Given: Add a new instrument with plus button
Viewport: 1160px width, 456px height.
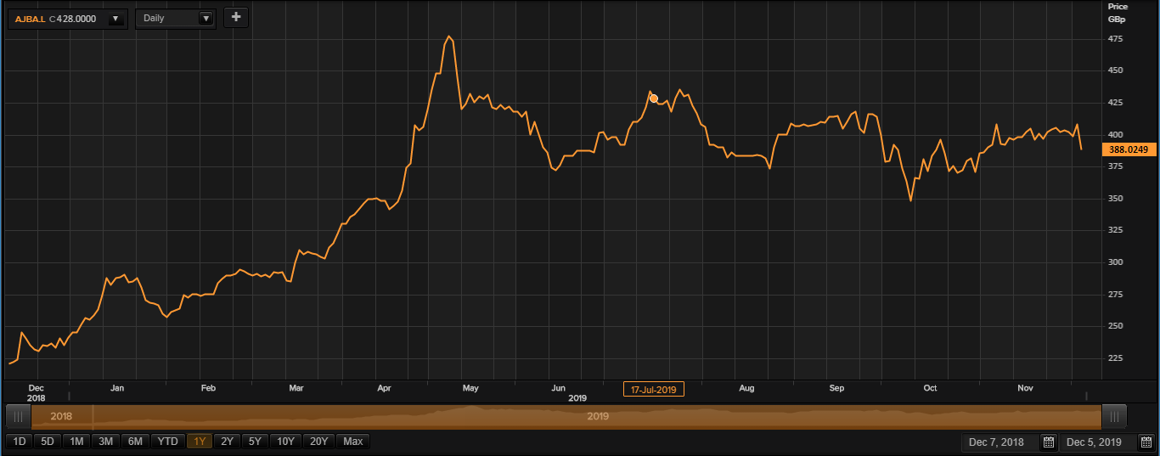Looking at the screenshot, I should [x=236, y=17].
